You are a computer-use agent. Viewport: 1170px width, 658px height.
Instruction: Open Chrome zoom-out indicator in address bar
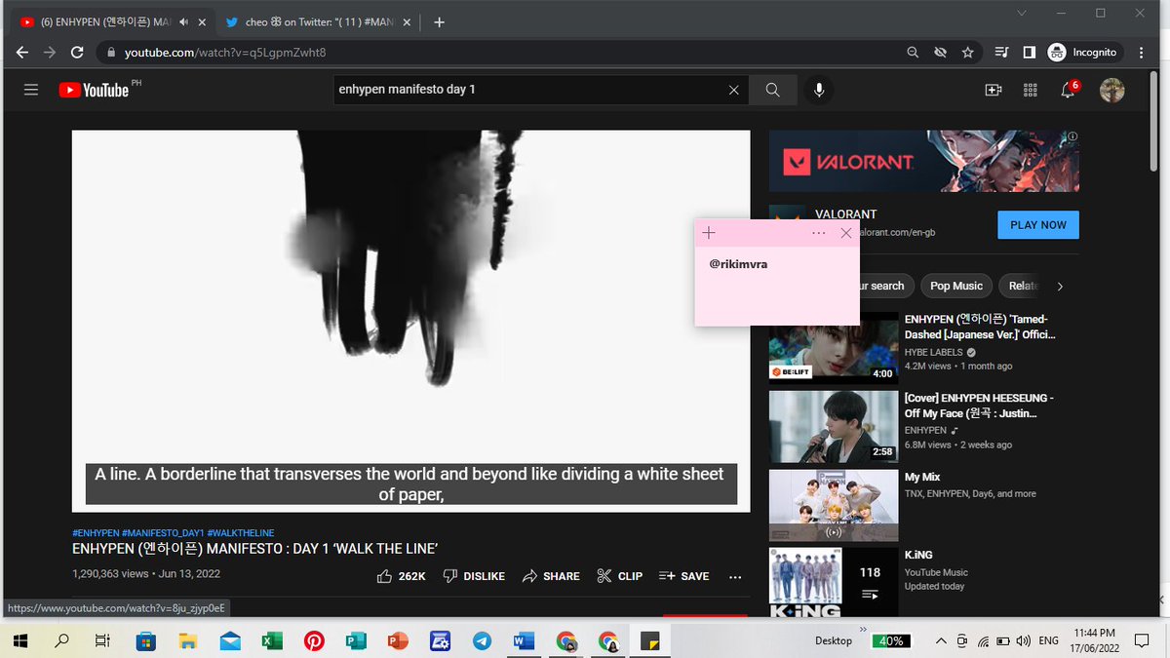pos(913,52)
